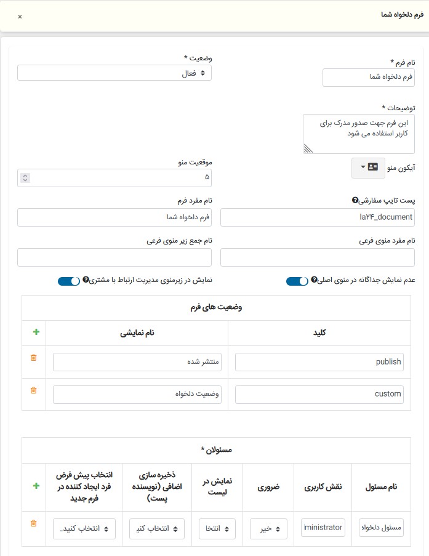Click green plus icon in responsibles table
The image size is (429, 556).
(x=36, y=486)
